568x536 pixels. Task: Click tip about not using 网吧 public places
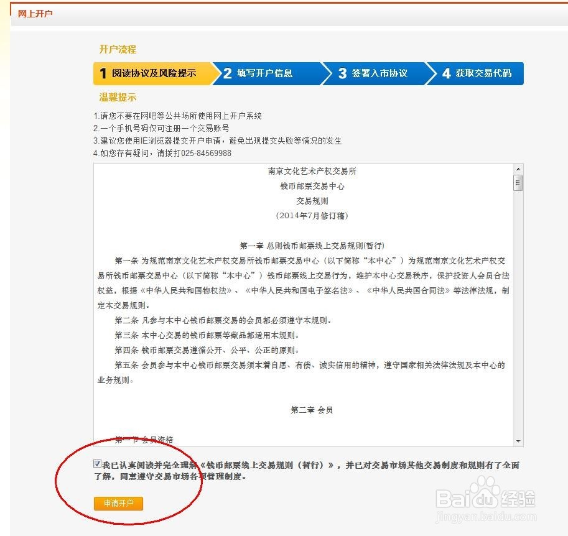pyautogui.click(x=177, y=116)
